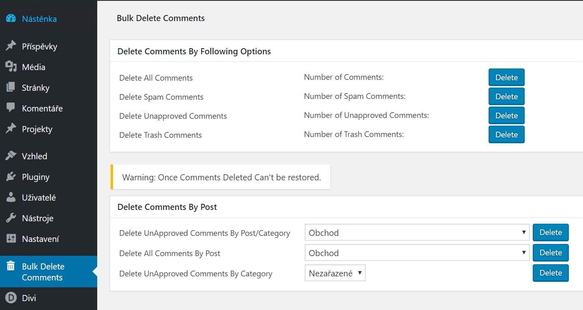Viewport: 583px width, 310px height.
Task: Open the Vzhled menu label
Action: pyautogui.click(x=34, y=156)
